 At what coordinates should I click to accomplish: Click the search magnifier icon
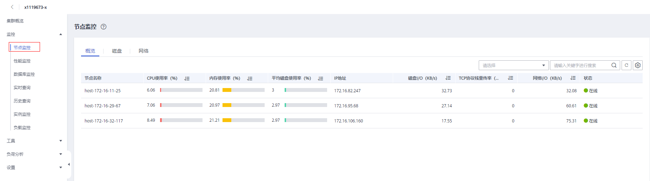click(614, 65)
